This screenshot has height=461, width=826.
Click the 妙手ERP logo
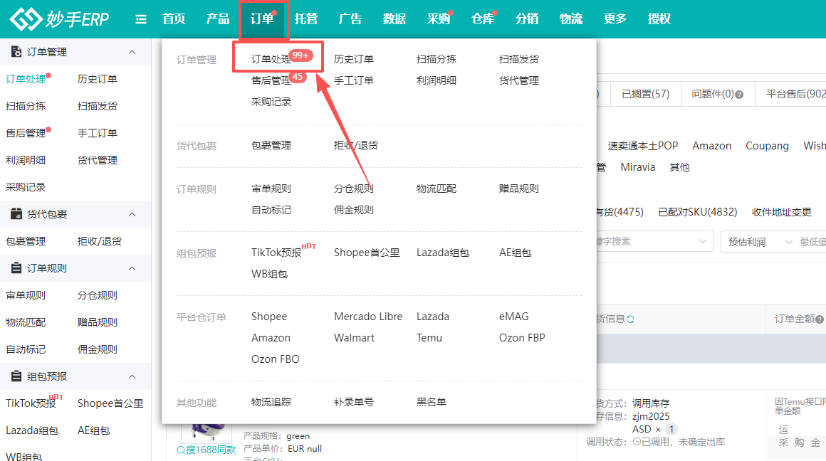(x=59, y=19)
